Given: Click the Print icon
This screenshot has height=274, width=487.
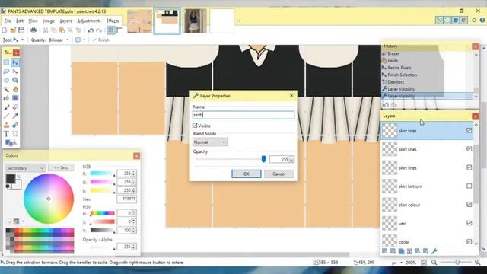Looking at the screenshot, I should (x=33, y=30).
